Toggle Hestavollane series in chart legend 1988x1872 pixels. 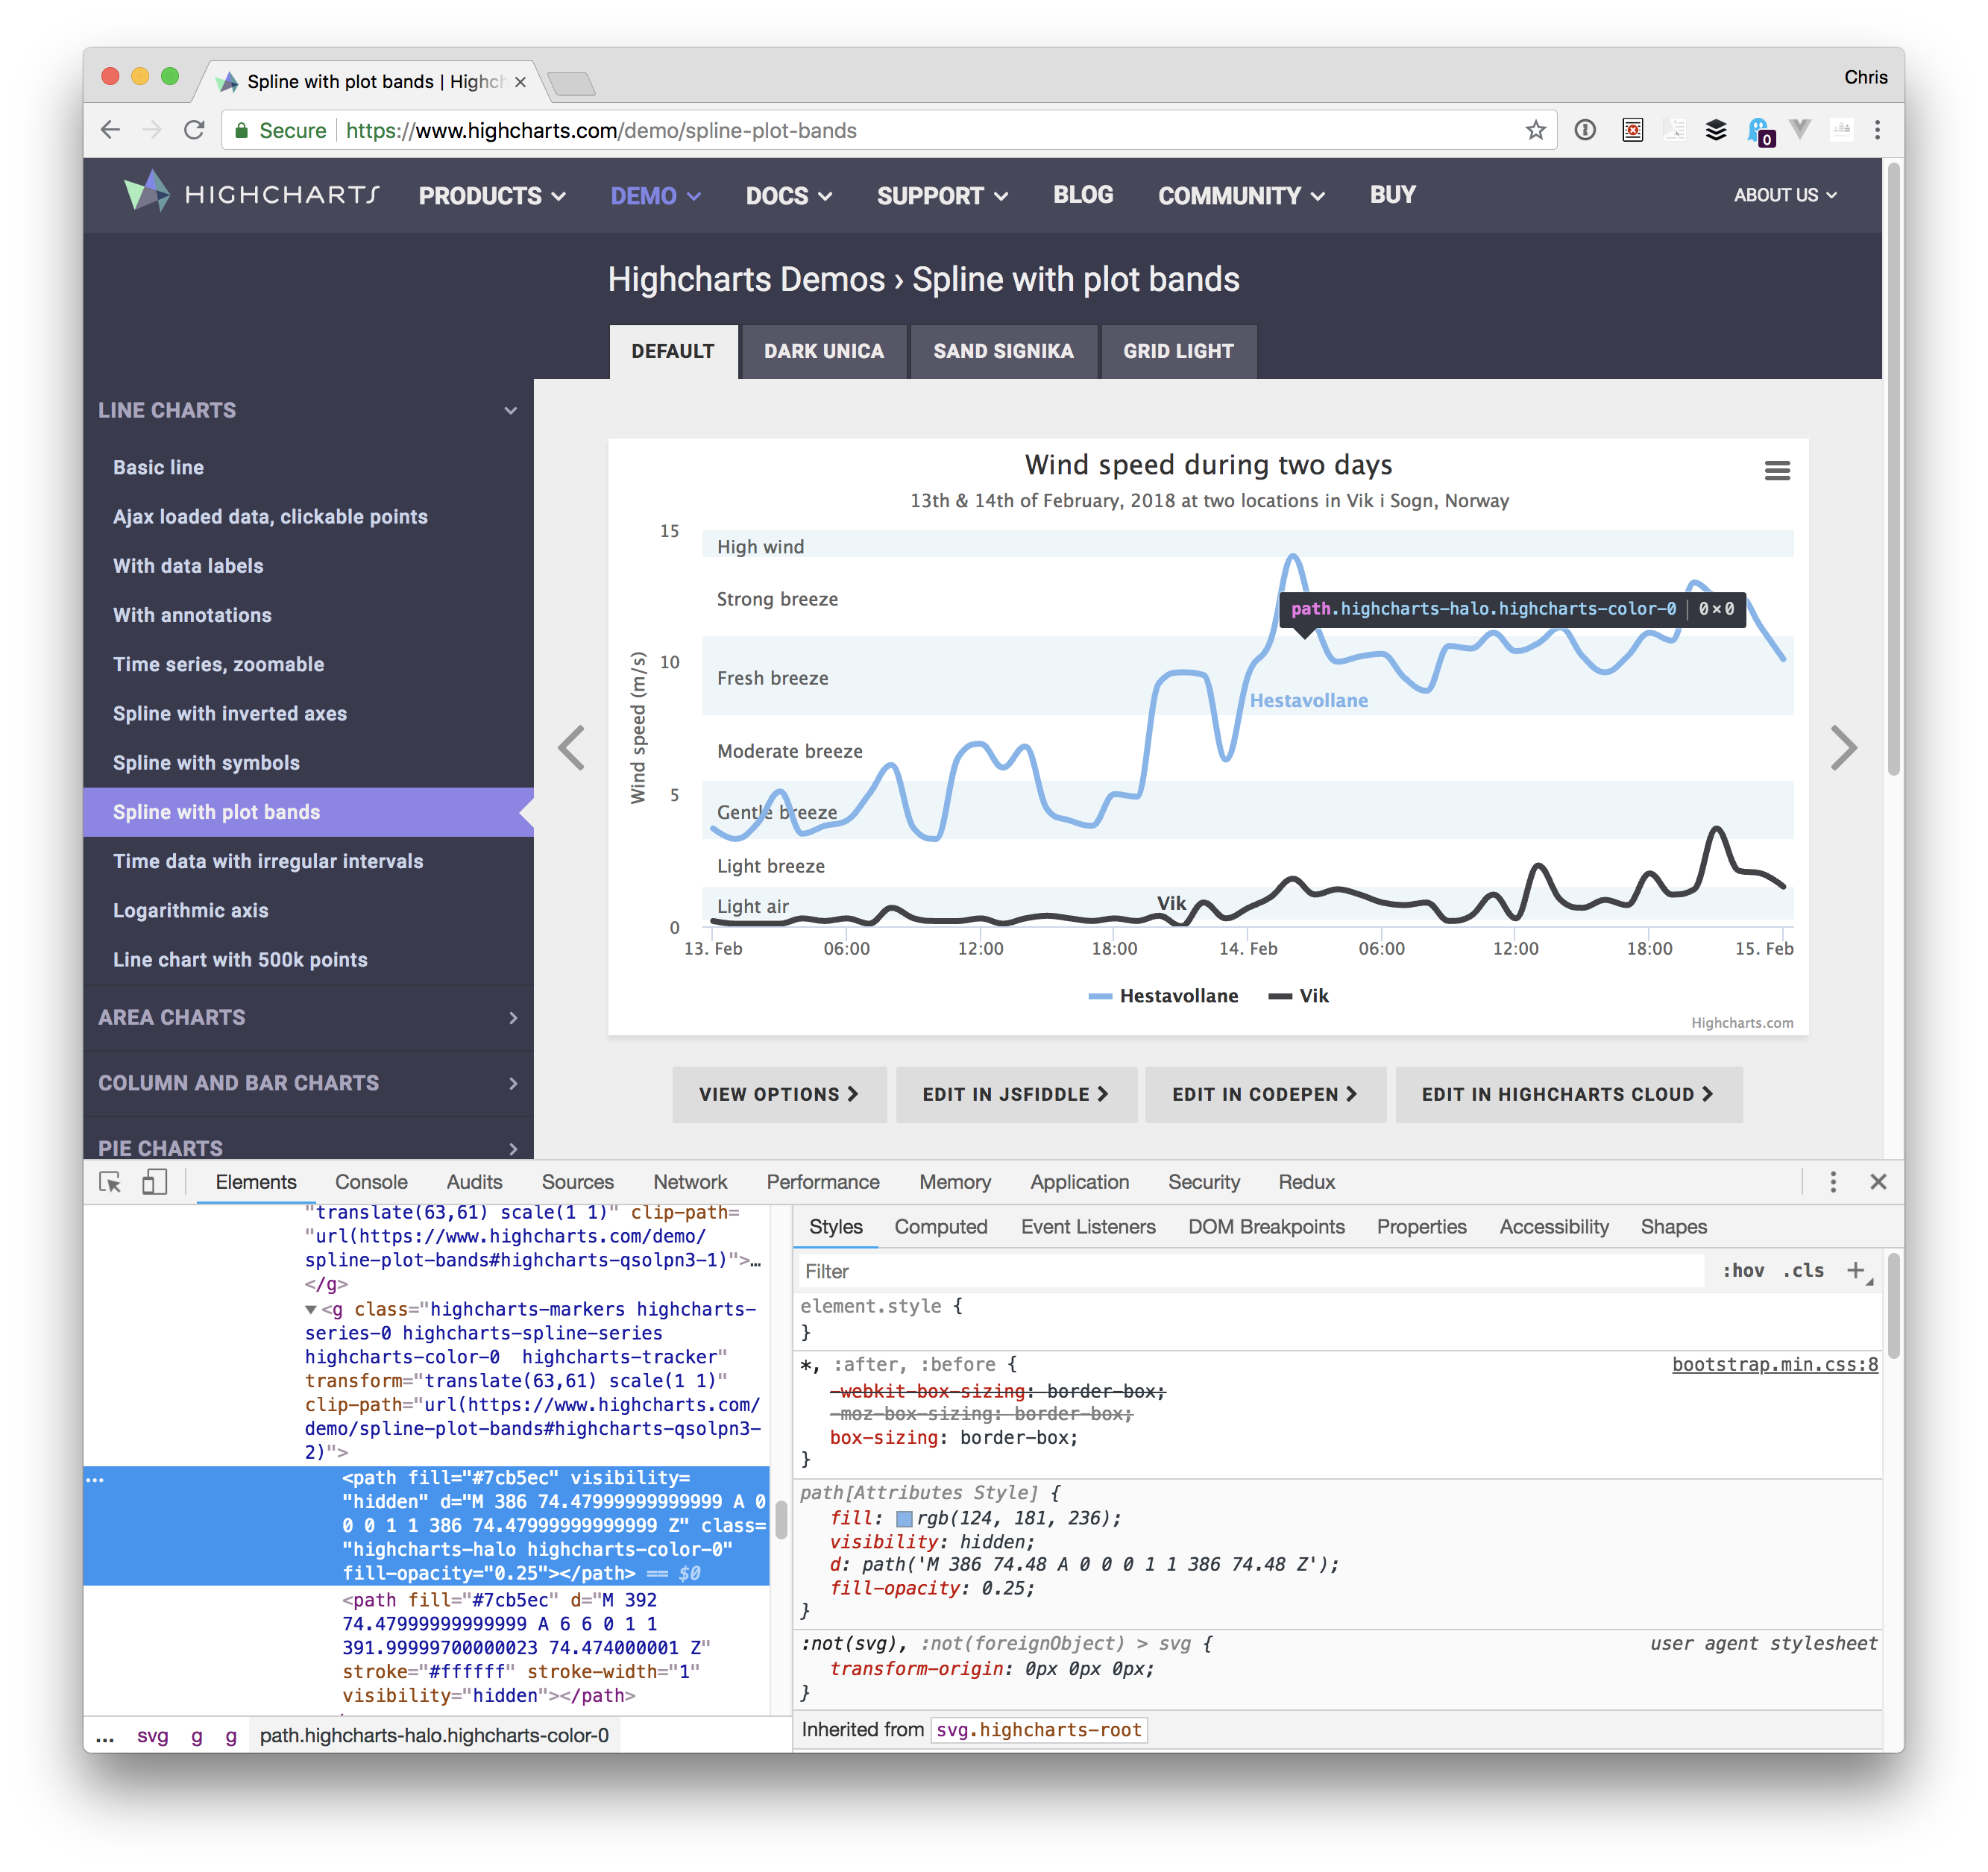[1163, 996]
